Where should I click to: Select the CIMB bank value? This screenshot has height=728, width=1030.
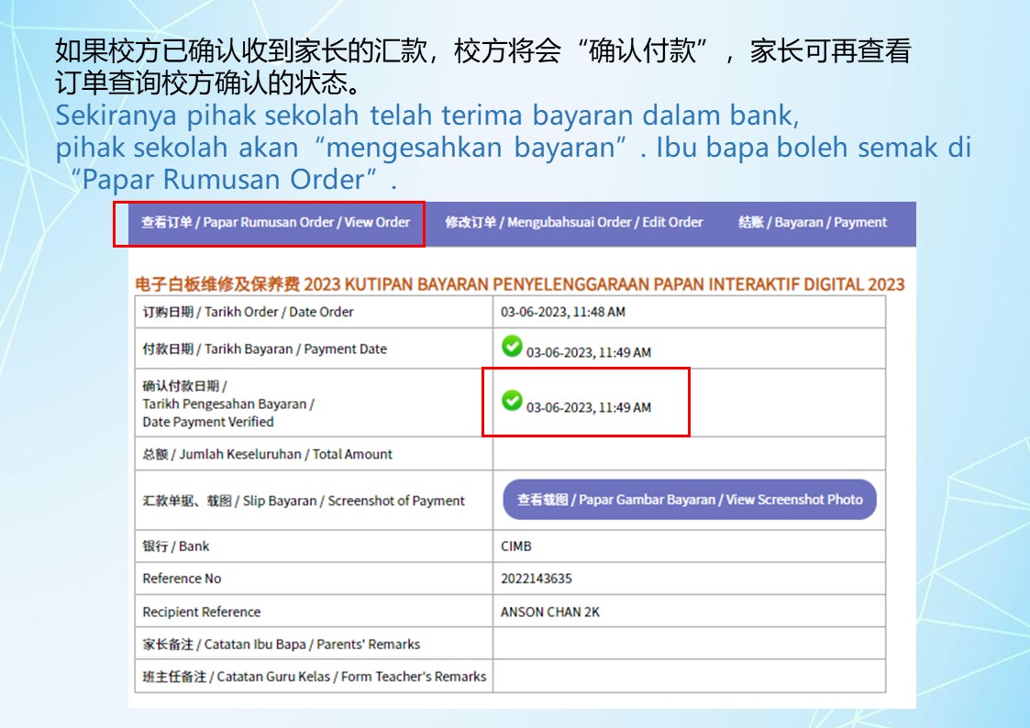516,546
